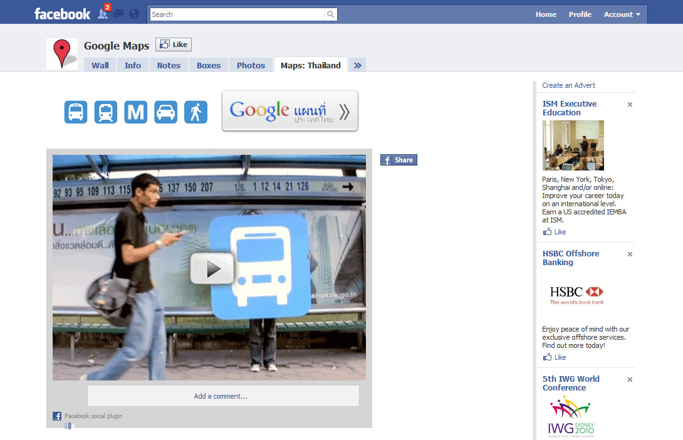683x440 pixels.
Task: Switch to the Wall tab
Action: [100, 65]
